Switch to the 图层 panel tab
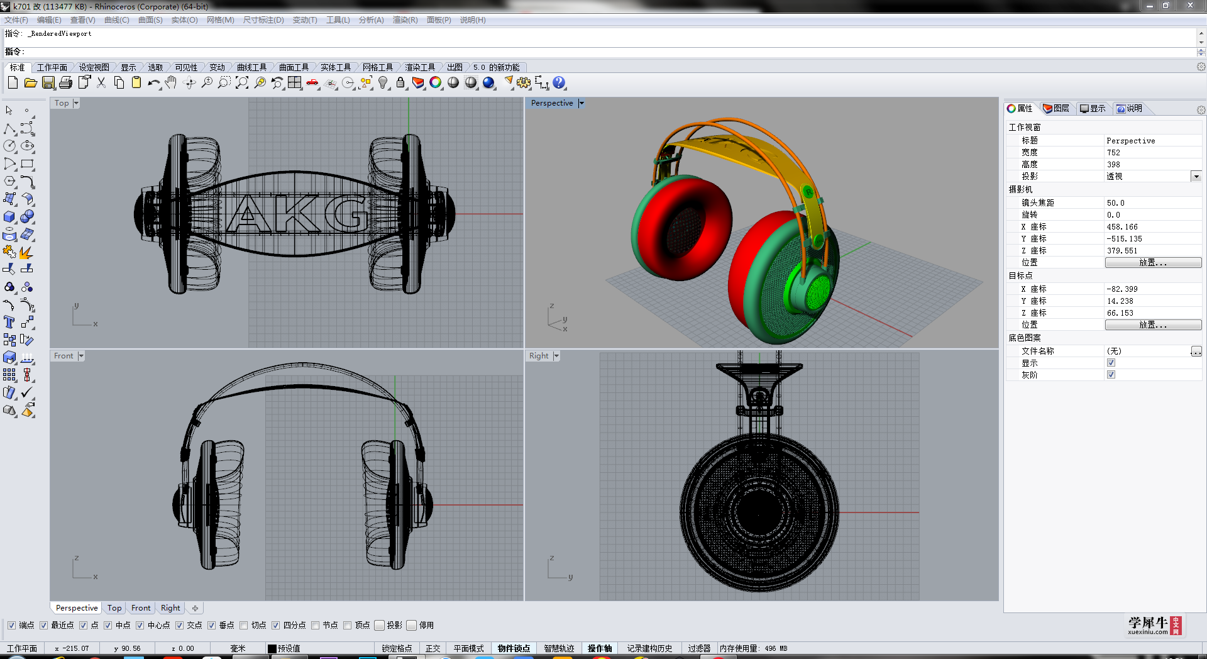 tap(1056, 108)
